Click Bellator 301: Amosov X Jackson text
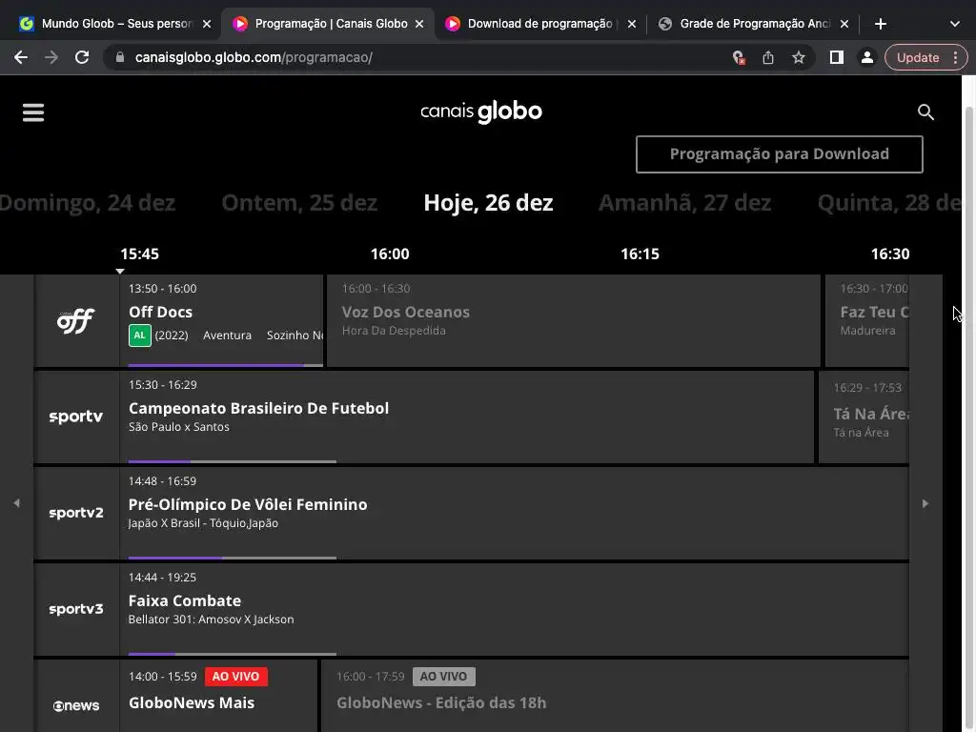This screenshot has height=732, width=976. [x=211, y=620]
